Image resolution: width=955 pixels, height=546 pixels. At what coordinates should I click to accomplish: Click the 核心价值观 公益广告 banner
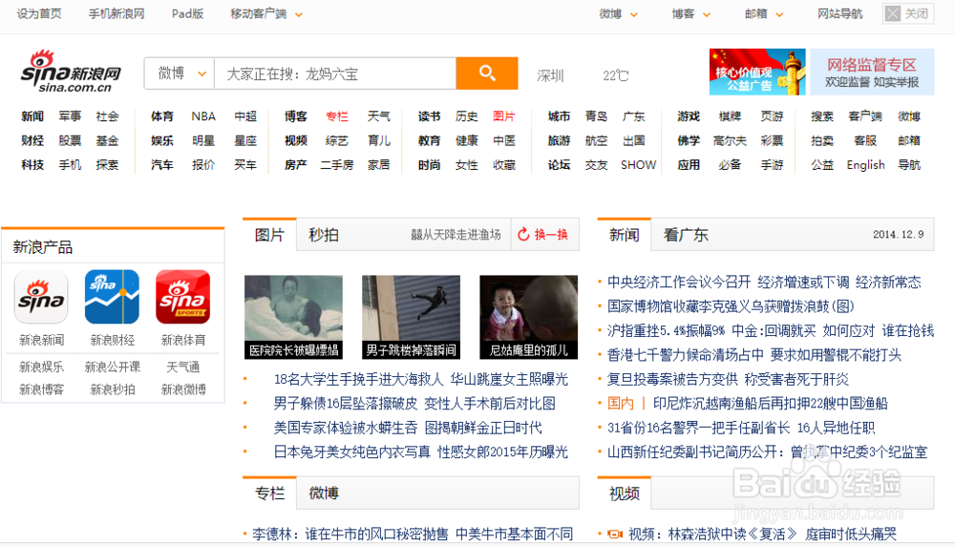[x=757, y=72]
